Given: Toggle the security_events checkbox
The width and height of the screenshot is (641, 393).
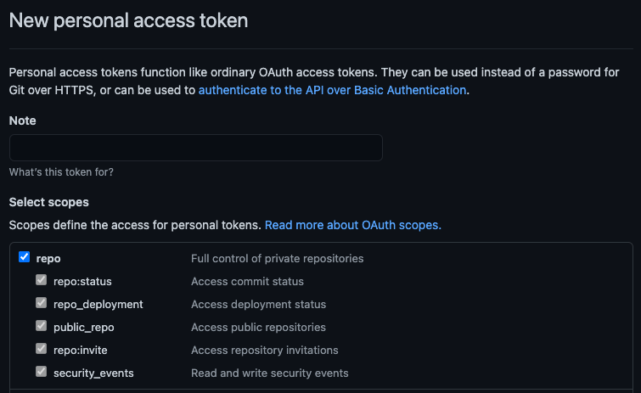Looking at the screenshot, I should pyautogui.click(x=41, y=372).
